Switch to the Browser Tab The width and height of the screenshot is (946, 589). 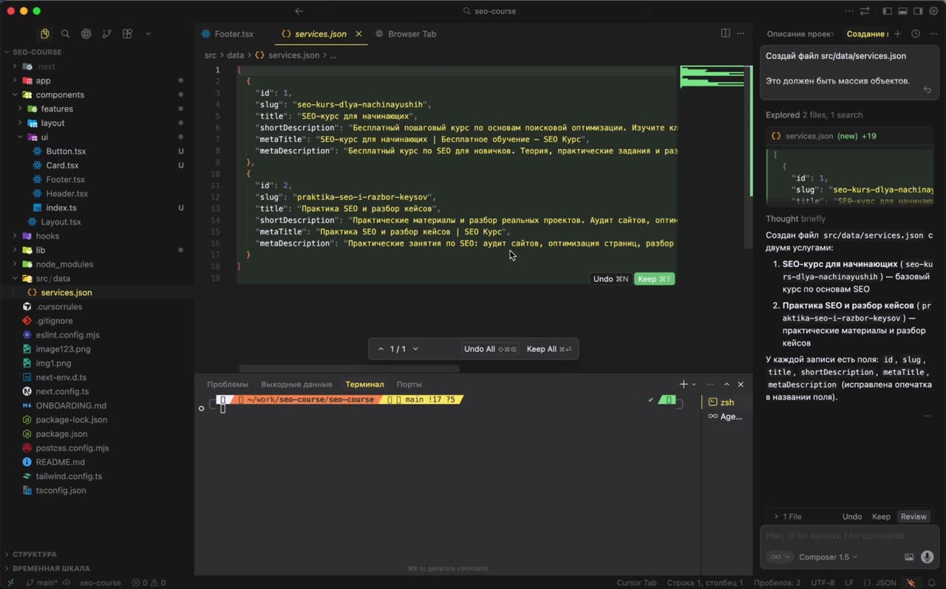click(x=406, y=34)
